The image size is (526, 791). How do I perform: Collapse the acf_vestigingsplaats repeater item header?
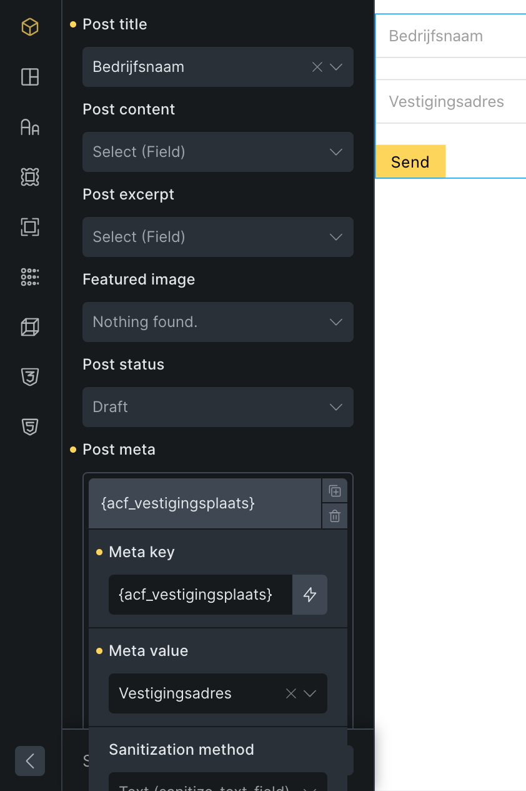point(205,504)
